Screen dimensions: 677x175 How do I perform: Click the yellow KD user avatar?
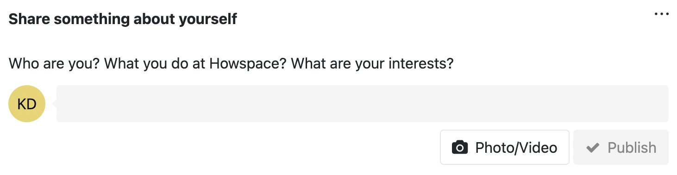pyautogui.click(x=27, y=104)
